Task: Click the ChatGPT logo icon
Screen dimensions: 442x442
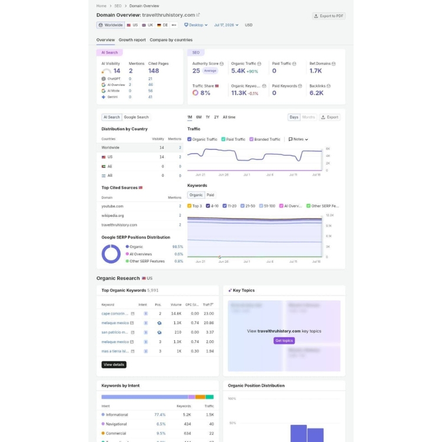Action: coord(104,78)
